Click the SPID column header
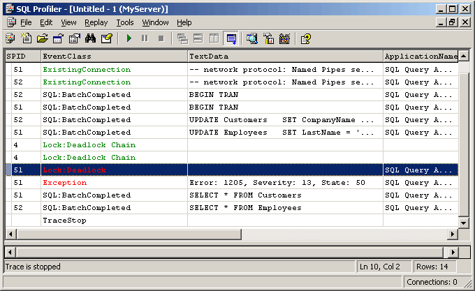Viewport: 475px width, 291px height. [x=23, y=57]
